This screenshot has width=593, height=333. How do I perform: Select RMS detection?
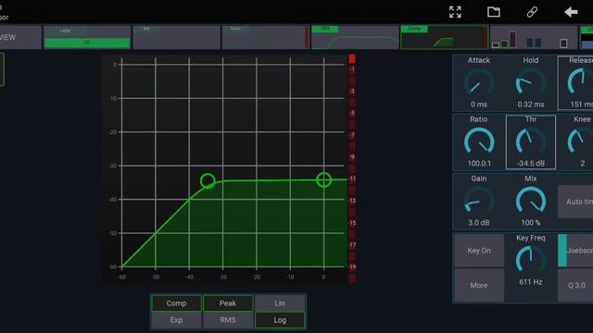pyautogui.click(x=228, y=320)
